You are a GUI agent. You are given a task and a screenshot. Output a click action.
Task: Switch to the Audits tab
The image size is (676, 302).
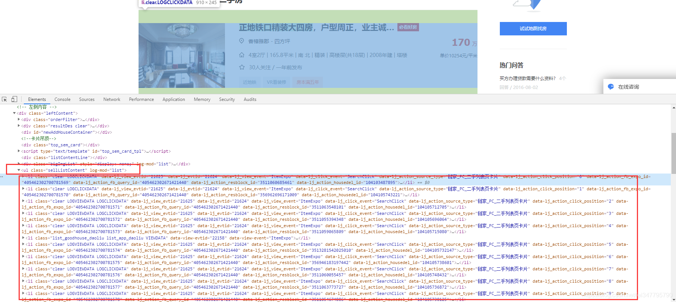[250, 99]
